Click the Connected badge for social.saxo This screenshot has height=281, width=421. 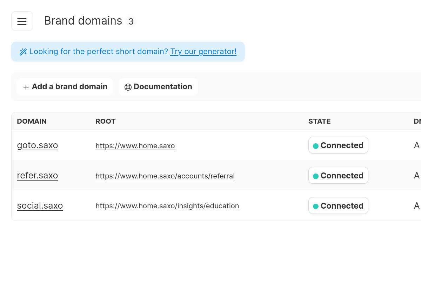pyautogui.click(x=338, y=206)
